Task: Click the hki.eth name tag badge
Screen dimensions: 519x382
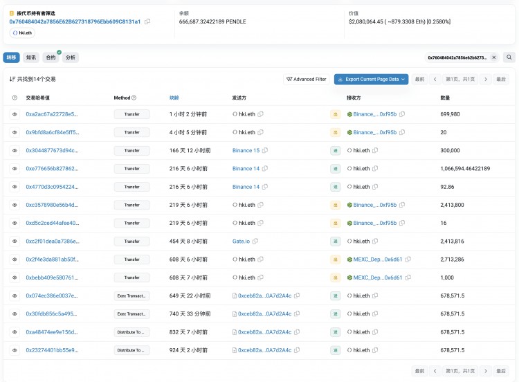Action: pos(22,33)
